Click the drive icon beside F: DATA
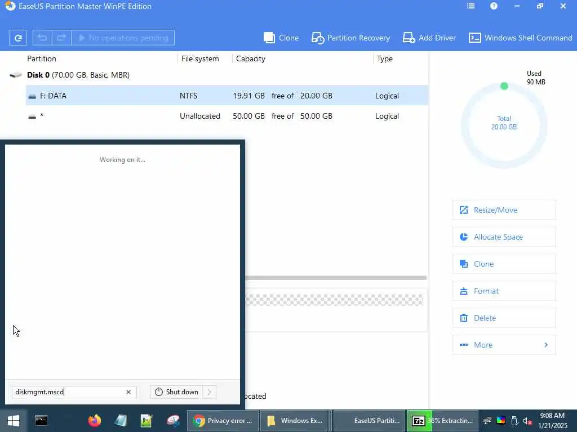 [32, 96]
